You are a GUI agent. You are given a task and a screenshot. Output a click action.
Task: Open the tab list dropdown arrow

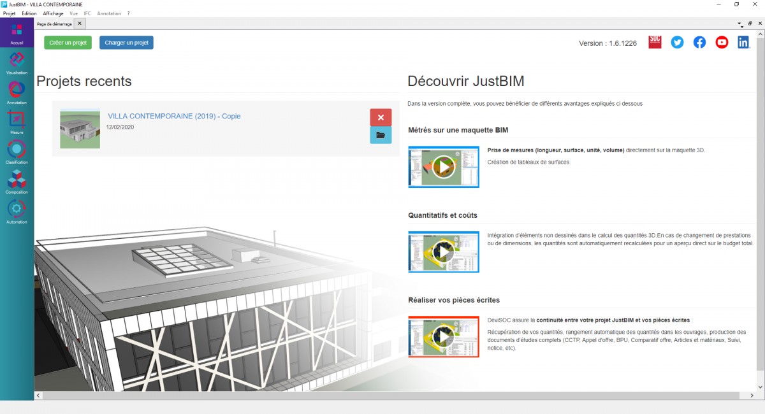(x=740, y=24)
